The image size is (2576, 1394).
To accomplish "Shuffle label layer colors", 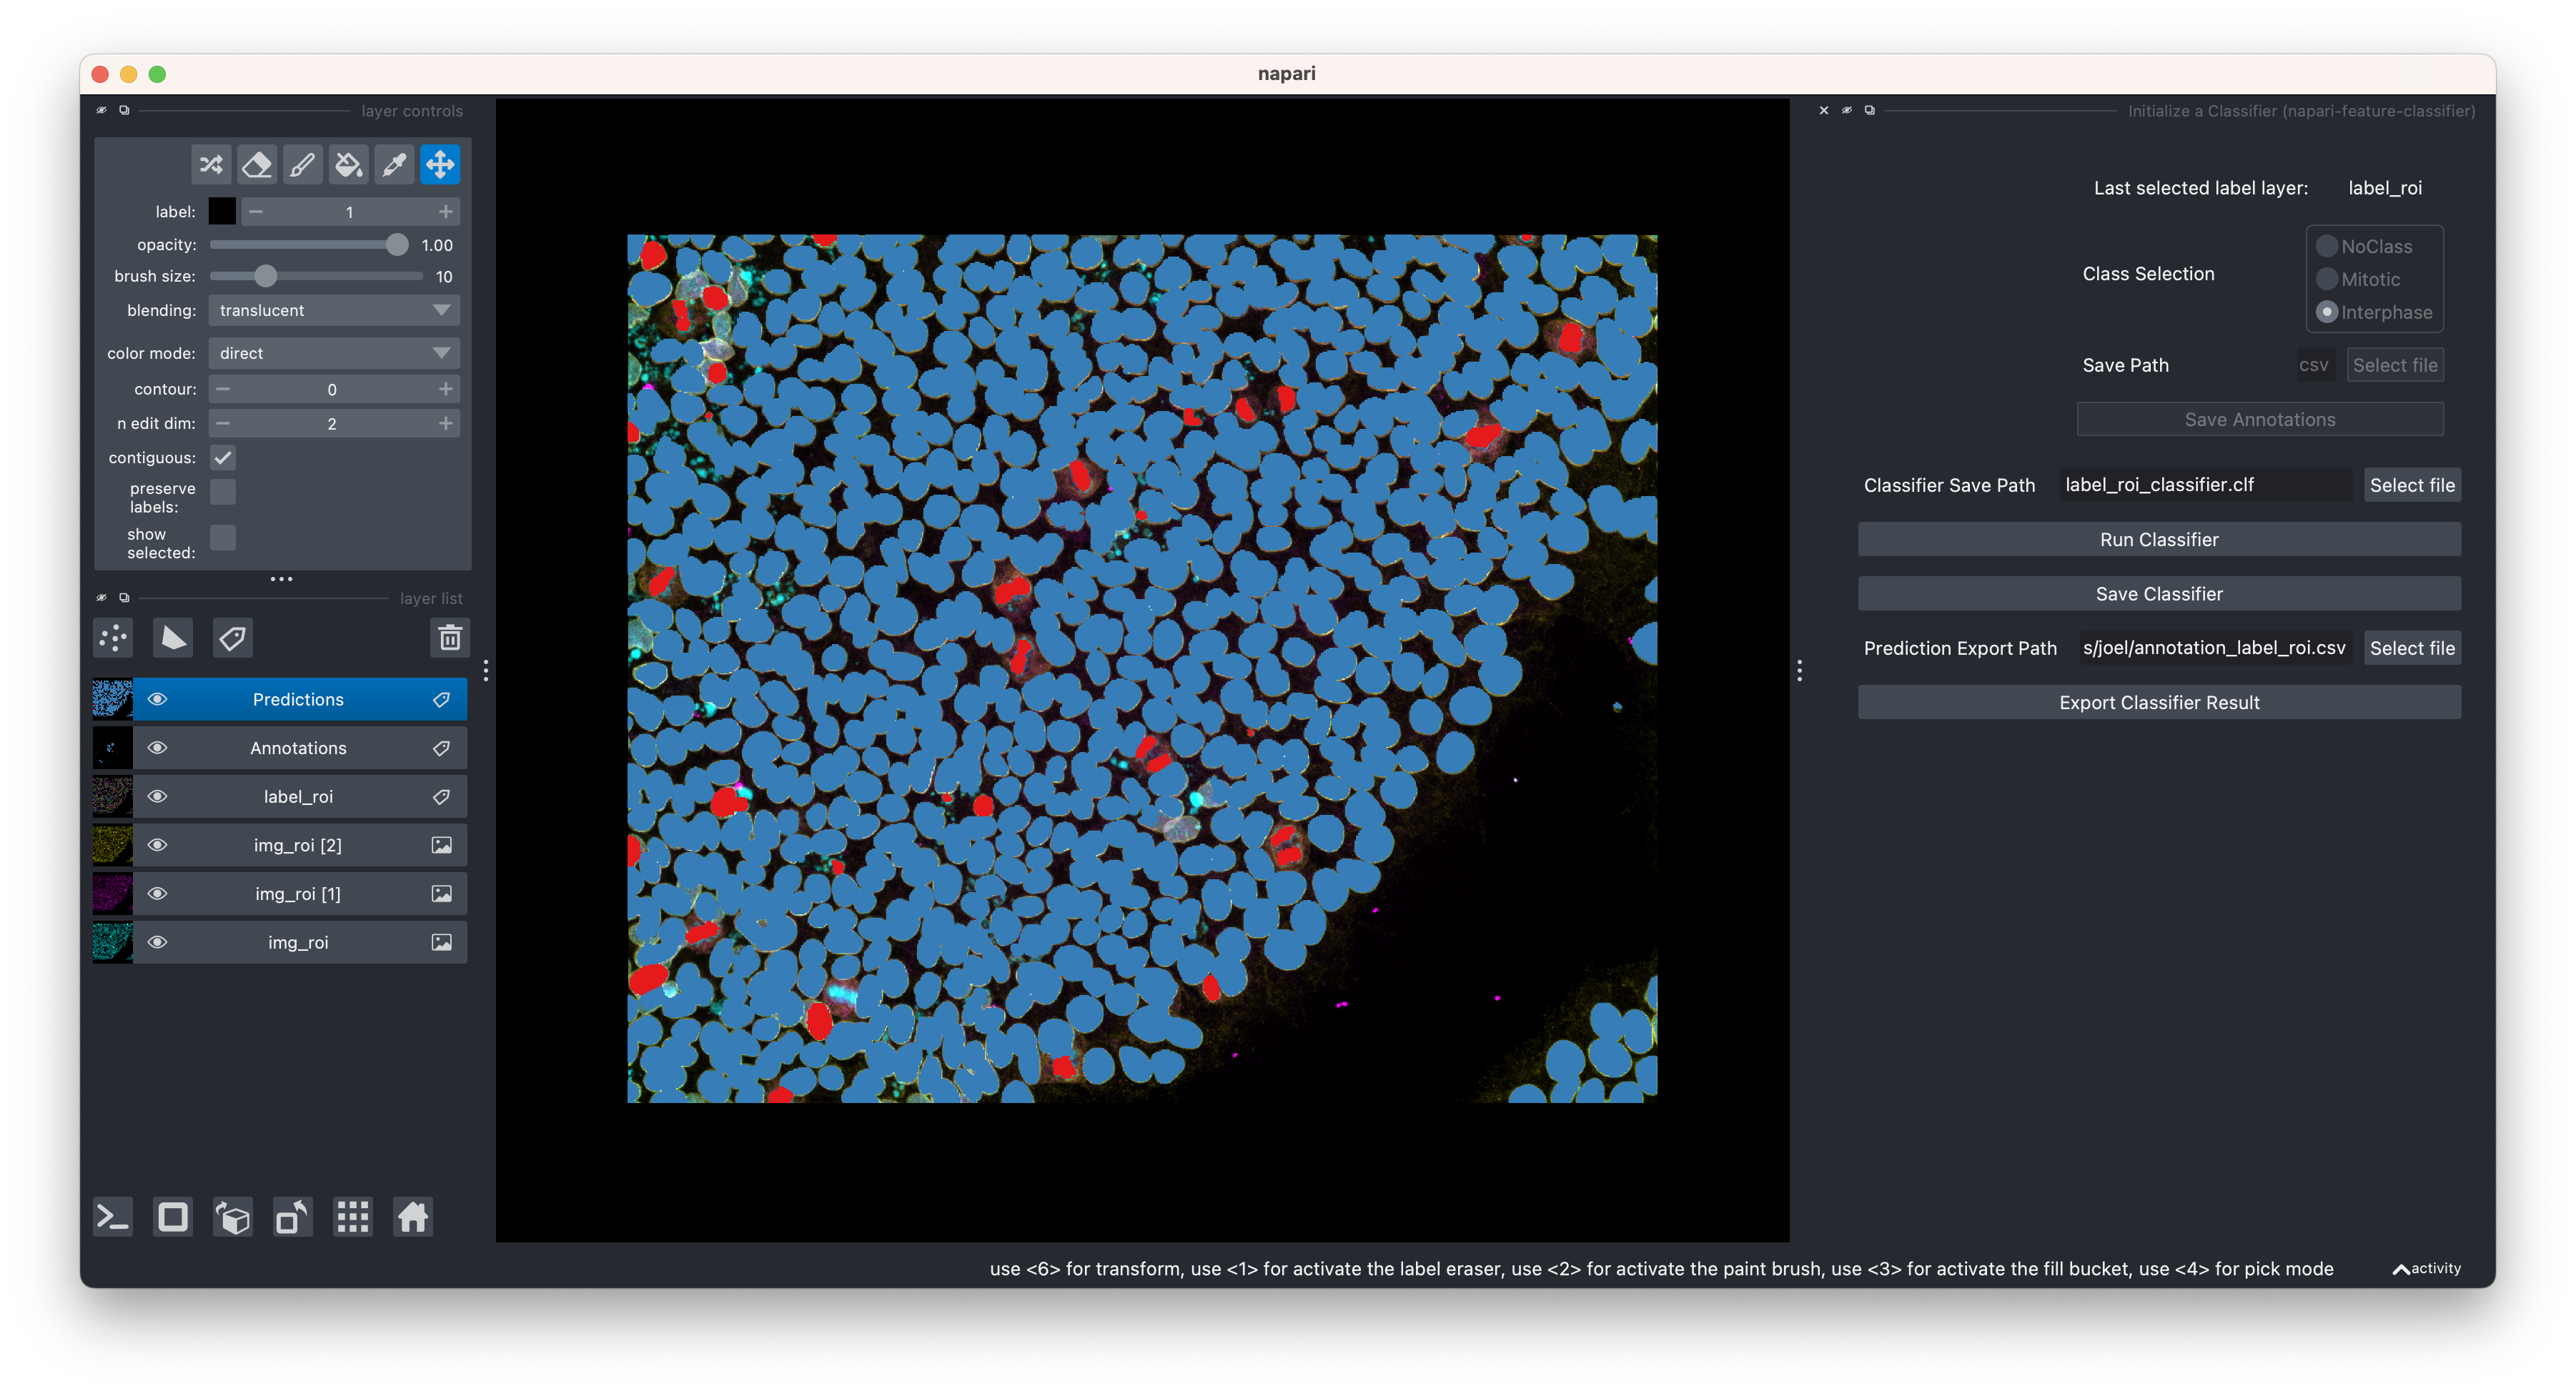I will click(x=211, y=164).
